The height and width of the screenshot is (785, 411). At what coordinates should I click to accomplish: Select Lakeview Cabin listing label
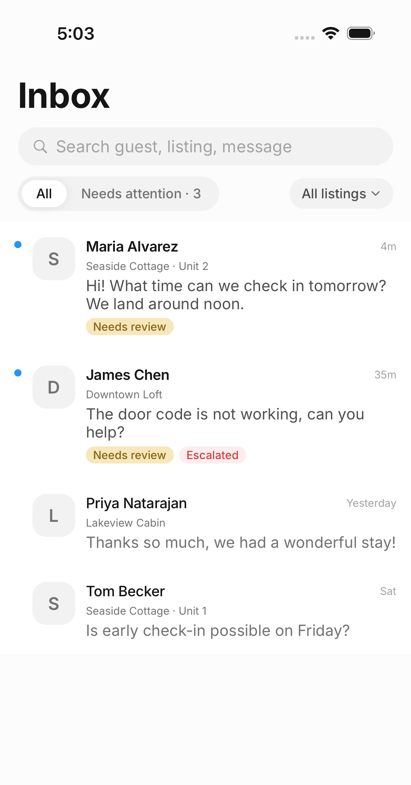point(126,523)
